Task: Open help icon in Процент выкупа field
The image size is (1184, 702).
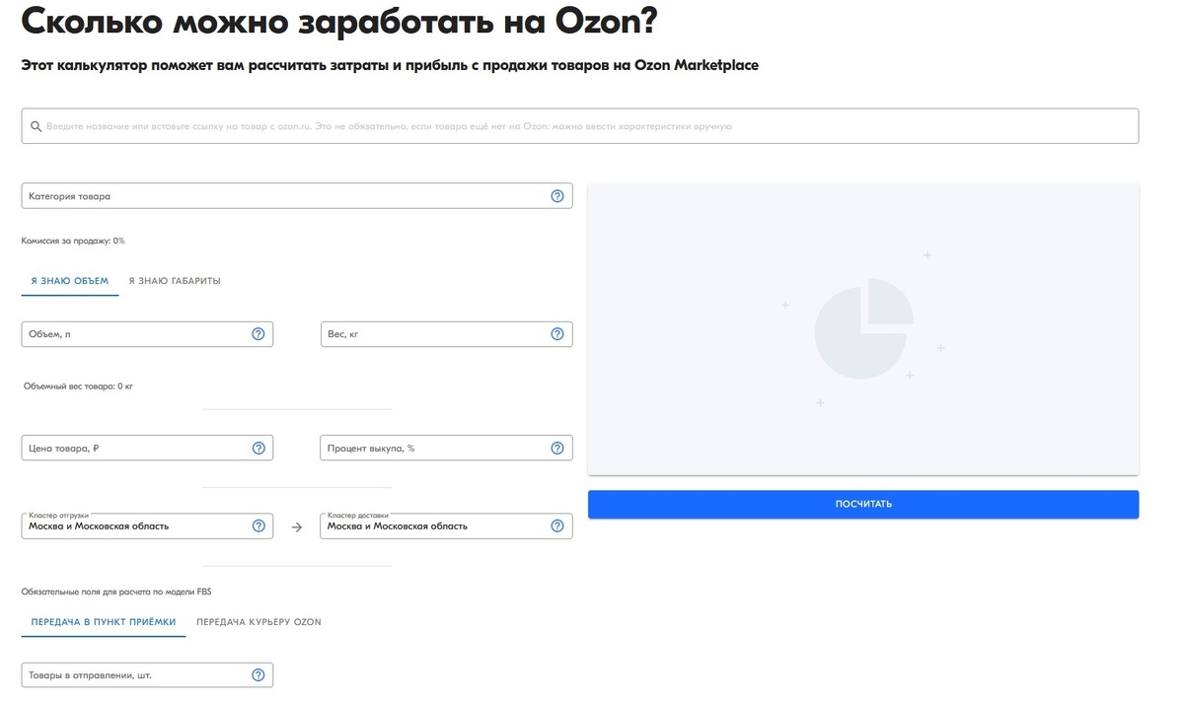Action: [x=557, y=448]
